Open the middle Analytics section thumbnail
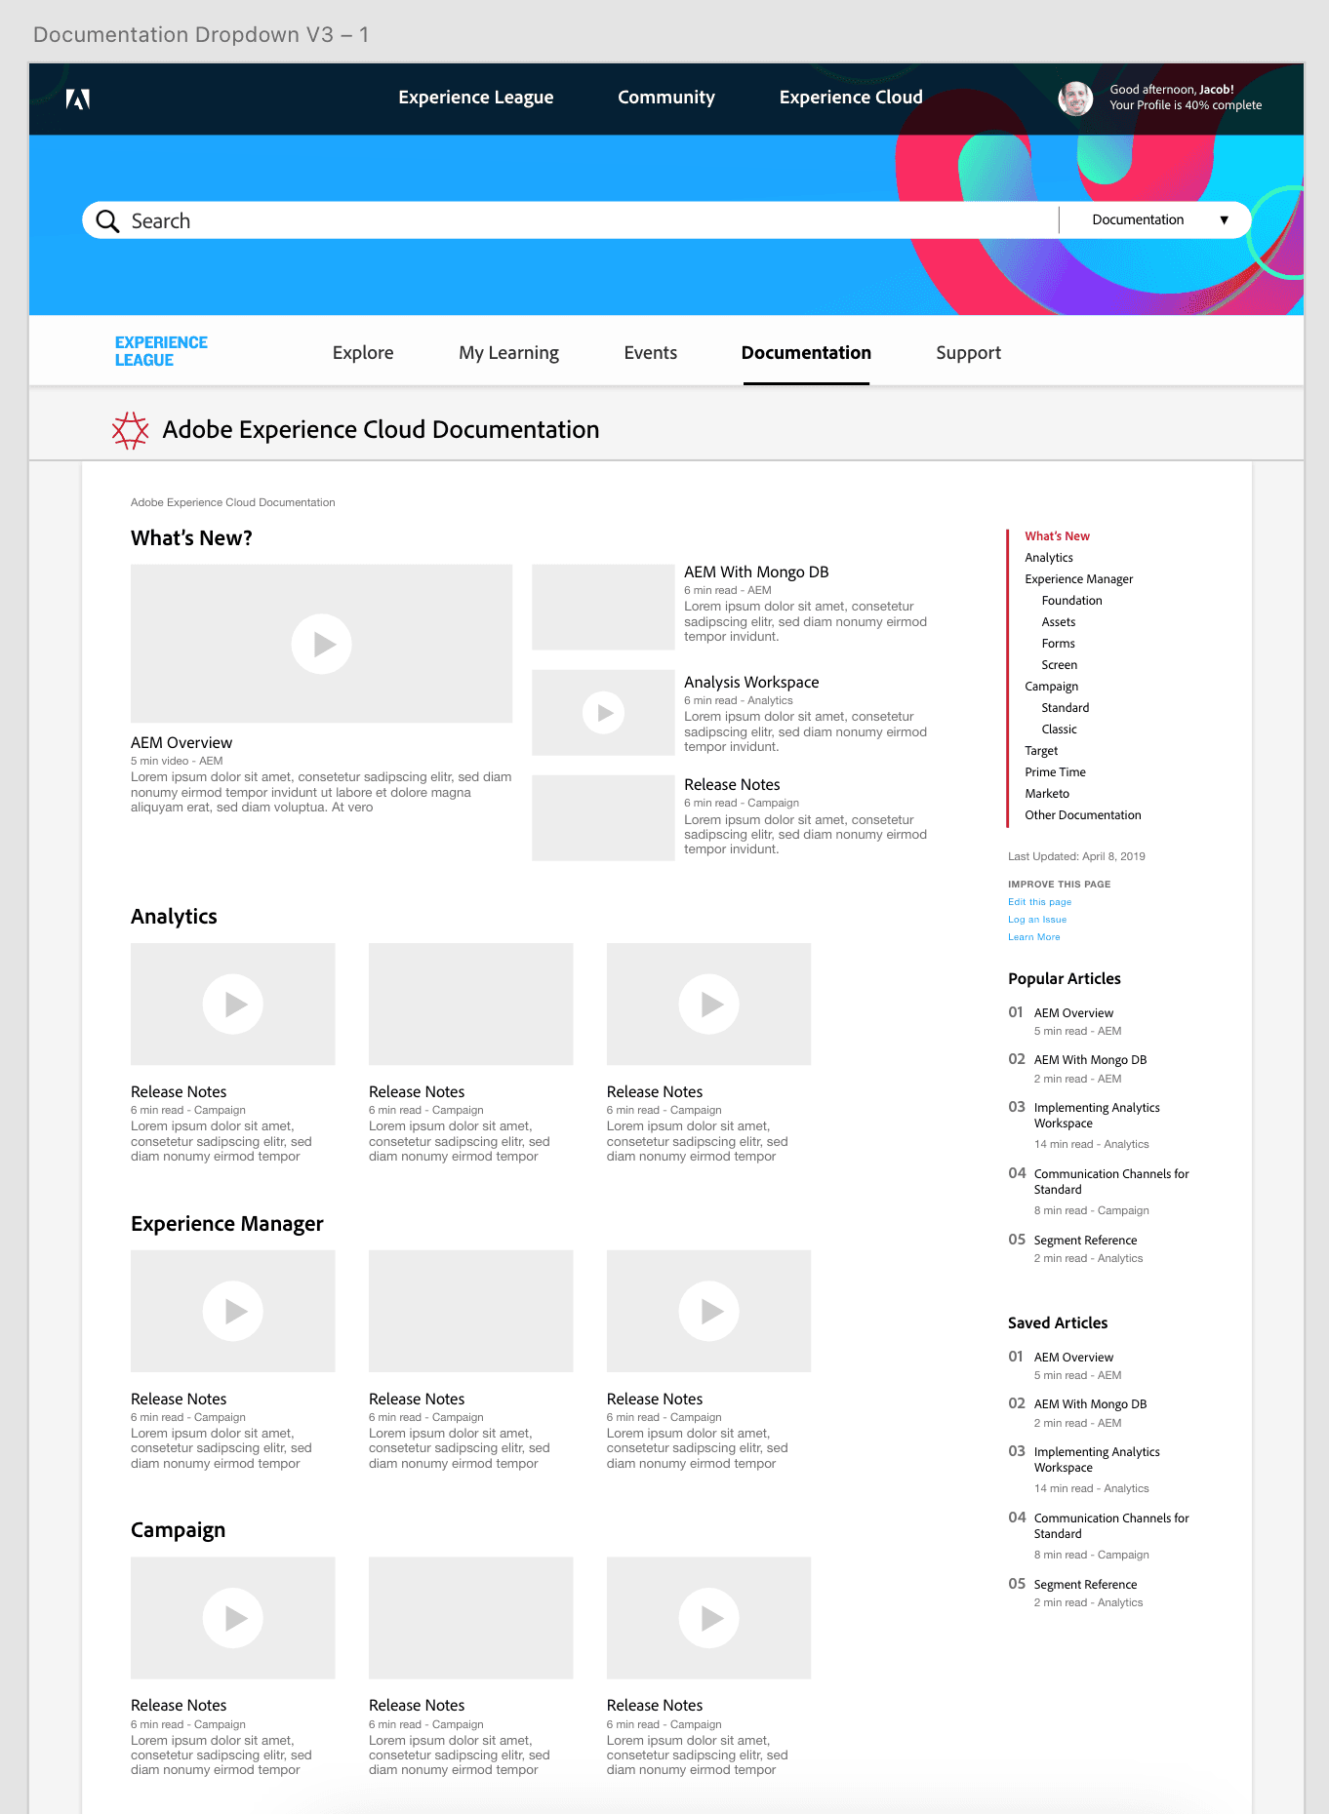This screenshot has height=1814, width=1329. [x=470, y=1005]
